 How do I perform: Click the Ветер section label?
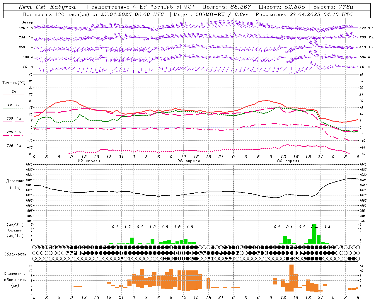27,22
